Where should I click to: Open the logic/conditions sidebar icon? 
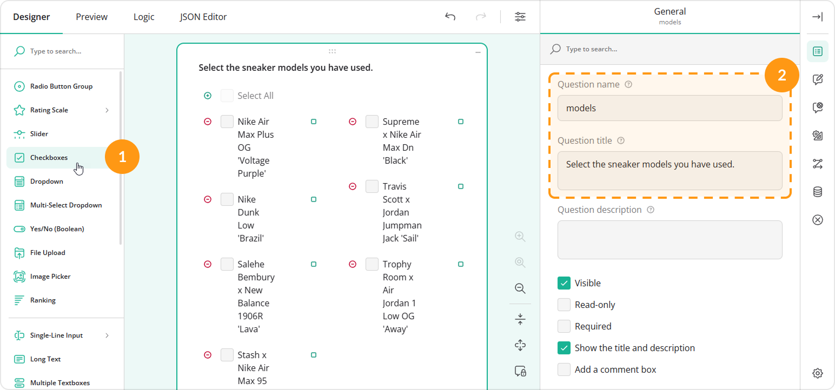pyautogui.click(x=818, y=164)
